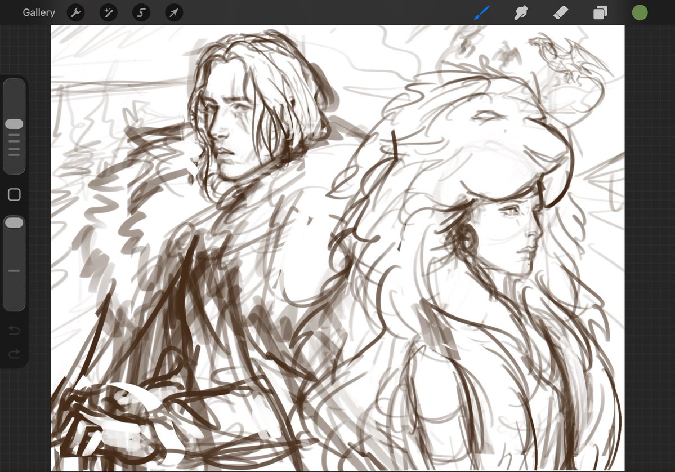675x472 pixels.
Task: Open the Layers panel
Action: [x=600, y=12]
